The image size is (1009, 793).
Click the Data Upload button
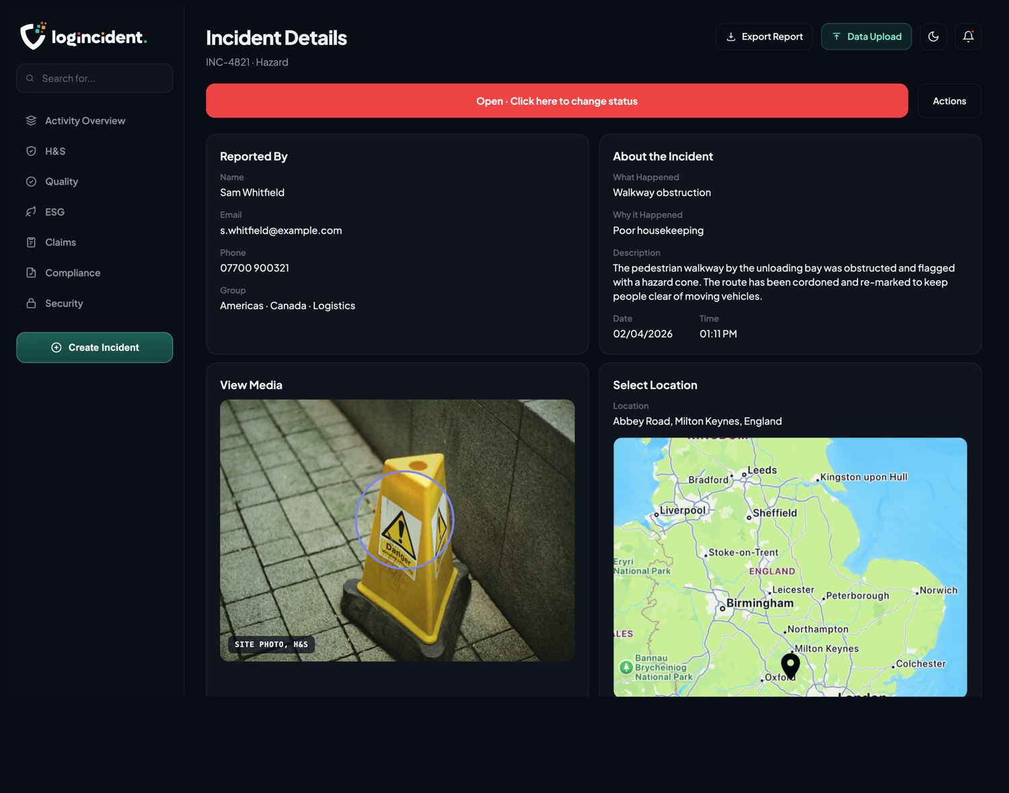tap(866, 37)
